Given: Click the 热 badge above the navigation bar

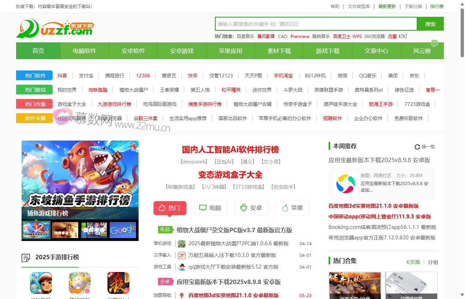Looking at the screenshot, I should pos(435,42).
